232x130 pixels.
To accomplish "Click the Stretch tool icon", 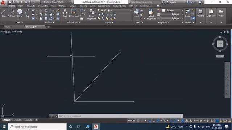I will point(41,18).
